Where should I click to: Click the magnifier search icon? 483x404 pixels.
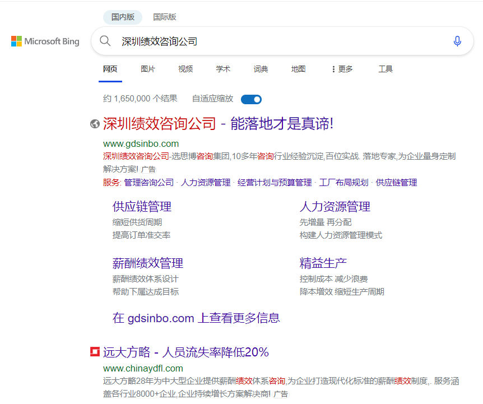(x=105, y=41)
